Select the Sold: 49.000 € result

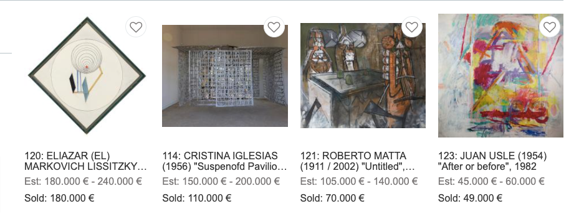[x=470, y=198]
